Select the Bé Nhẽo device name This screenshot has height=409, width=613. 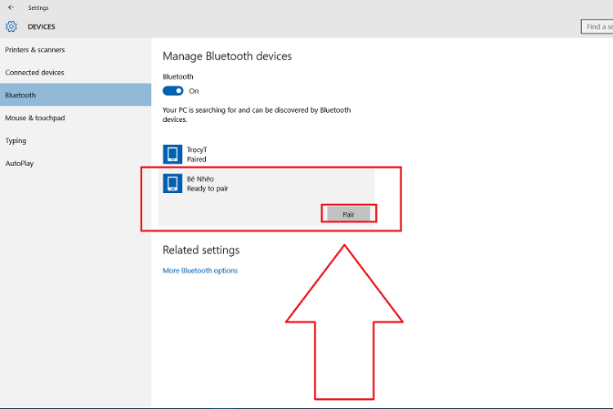pyautogui.click(x=200, y=179)
